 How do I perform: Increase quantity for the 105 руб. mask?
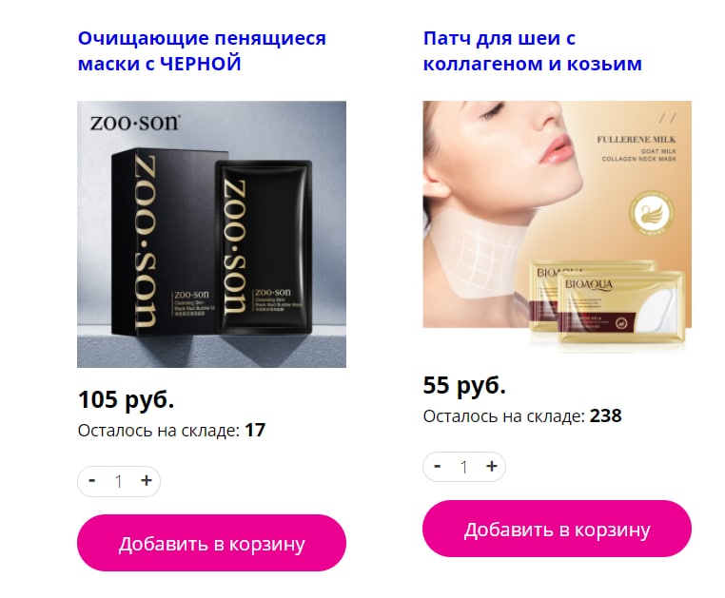click(147, 481)
